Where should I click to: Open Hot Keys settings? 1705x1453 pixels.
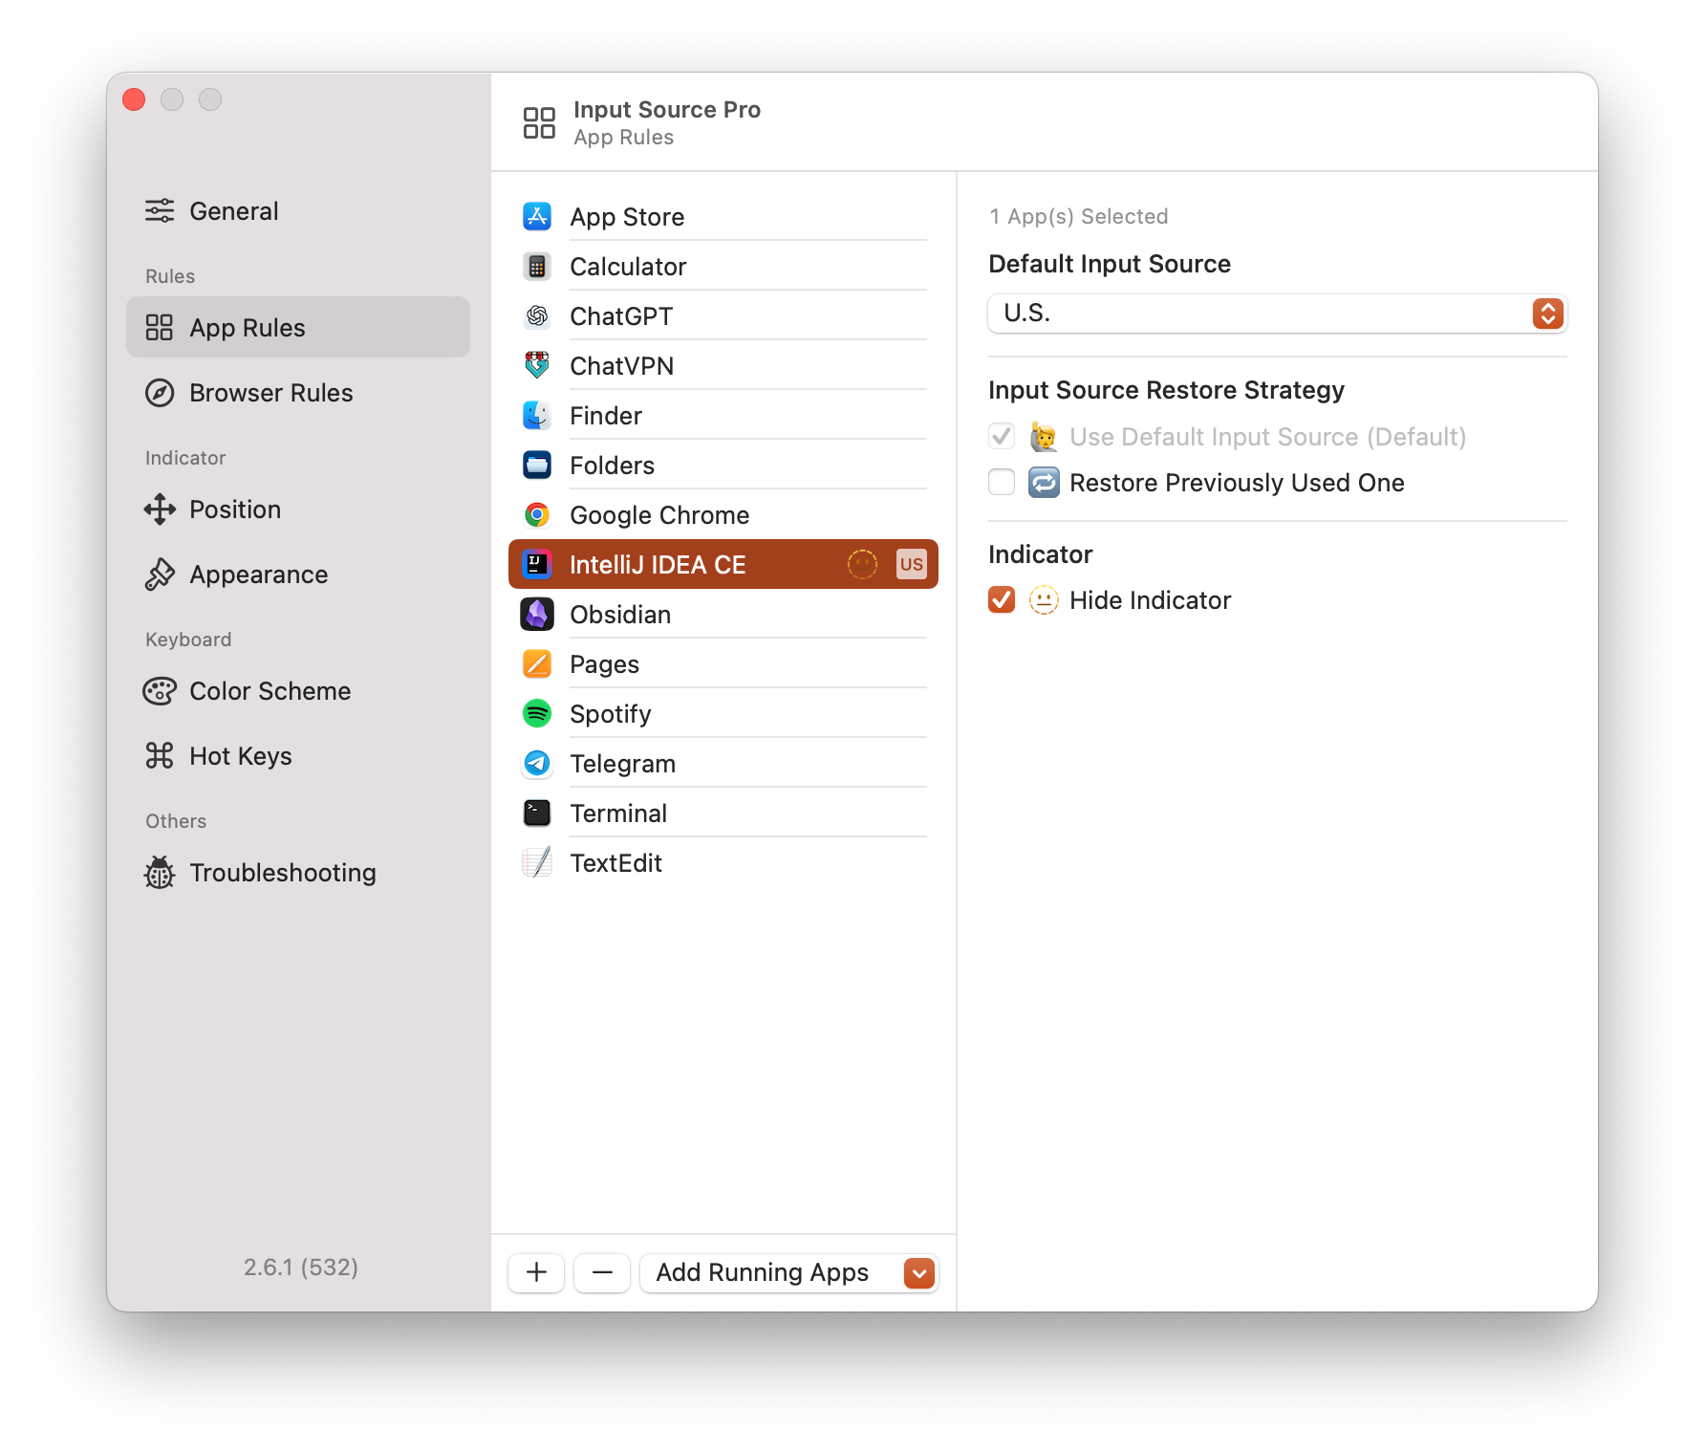point(298,756)
